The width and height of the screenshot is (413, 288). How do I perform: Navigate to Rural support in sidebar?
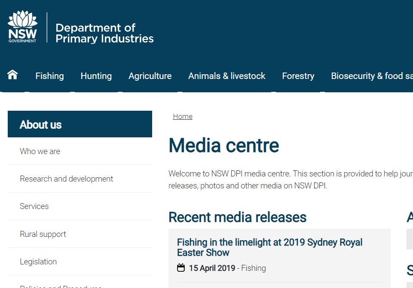43,234
